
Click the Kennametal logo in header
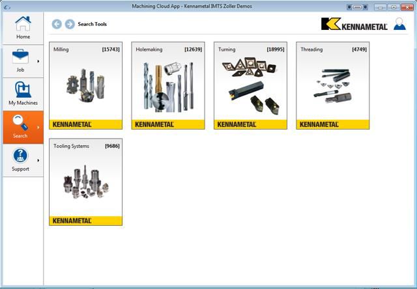point(354,24)
